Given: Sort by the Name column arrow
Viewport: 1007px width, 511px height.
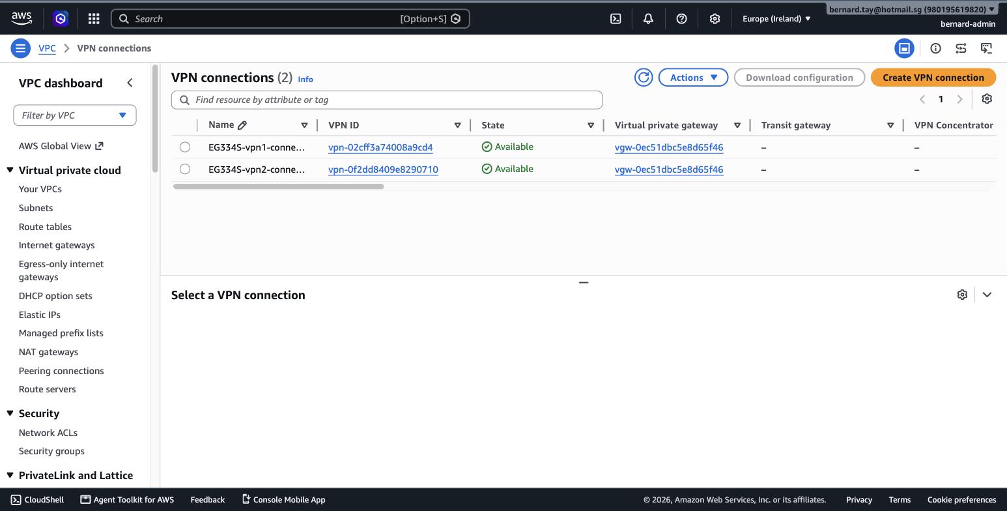Looking at the screenshot, I should [x=304, y=125].
